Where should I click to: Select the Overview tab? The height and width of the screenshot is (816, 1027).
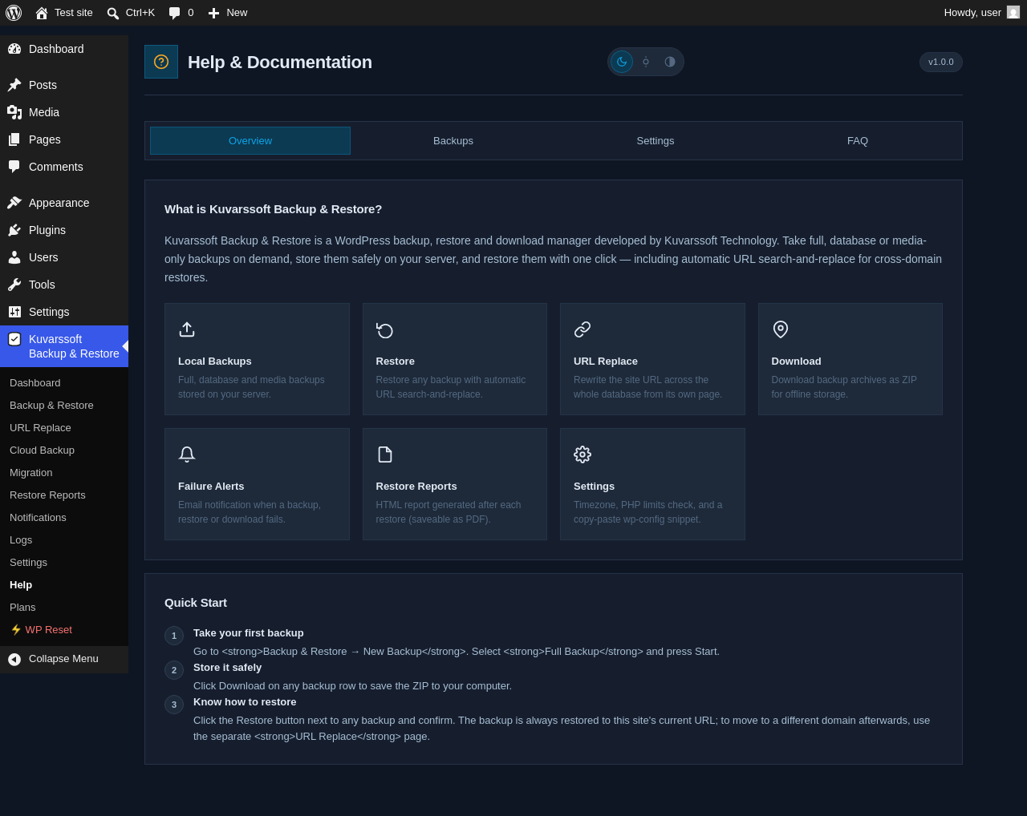pos(250,140)
